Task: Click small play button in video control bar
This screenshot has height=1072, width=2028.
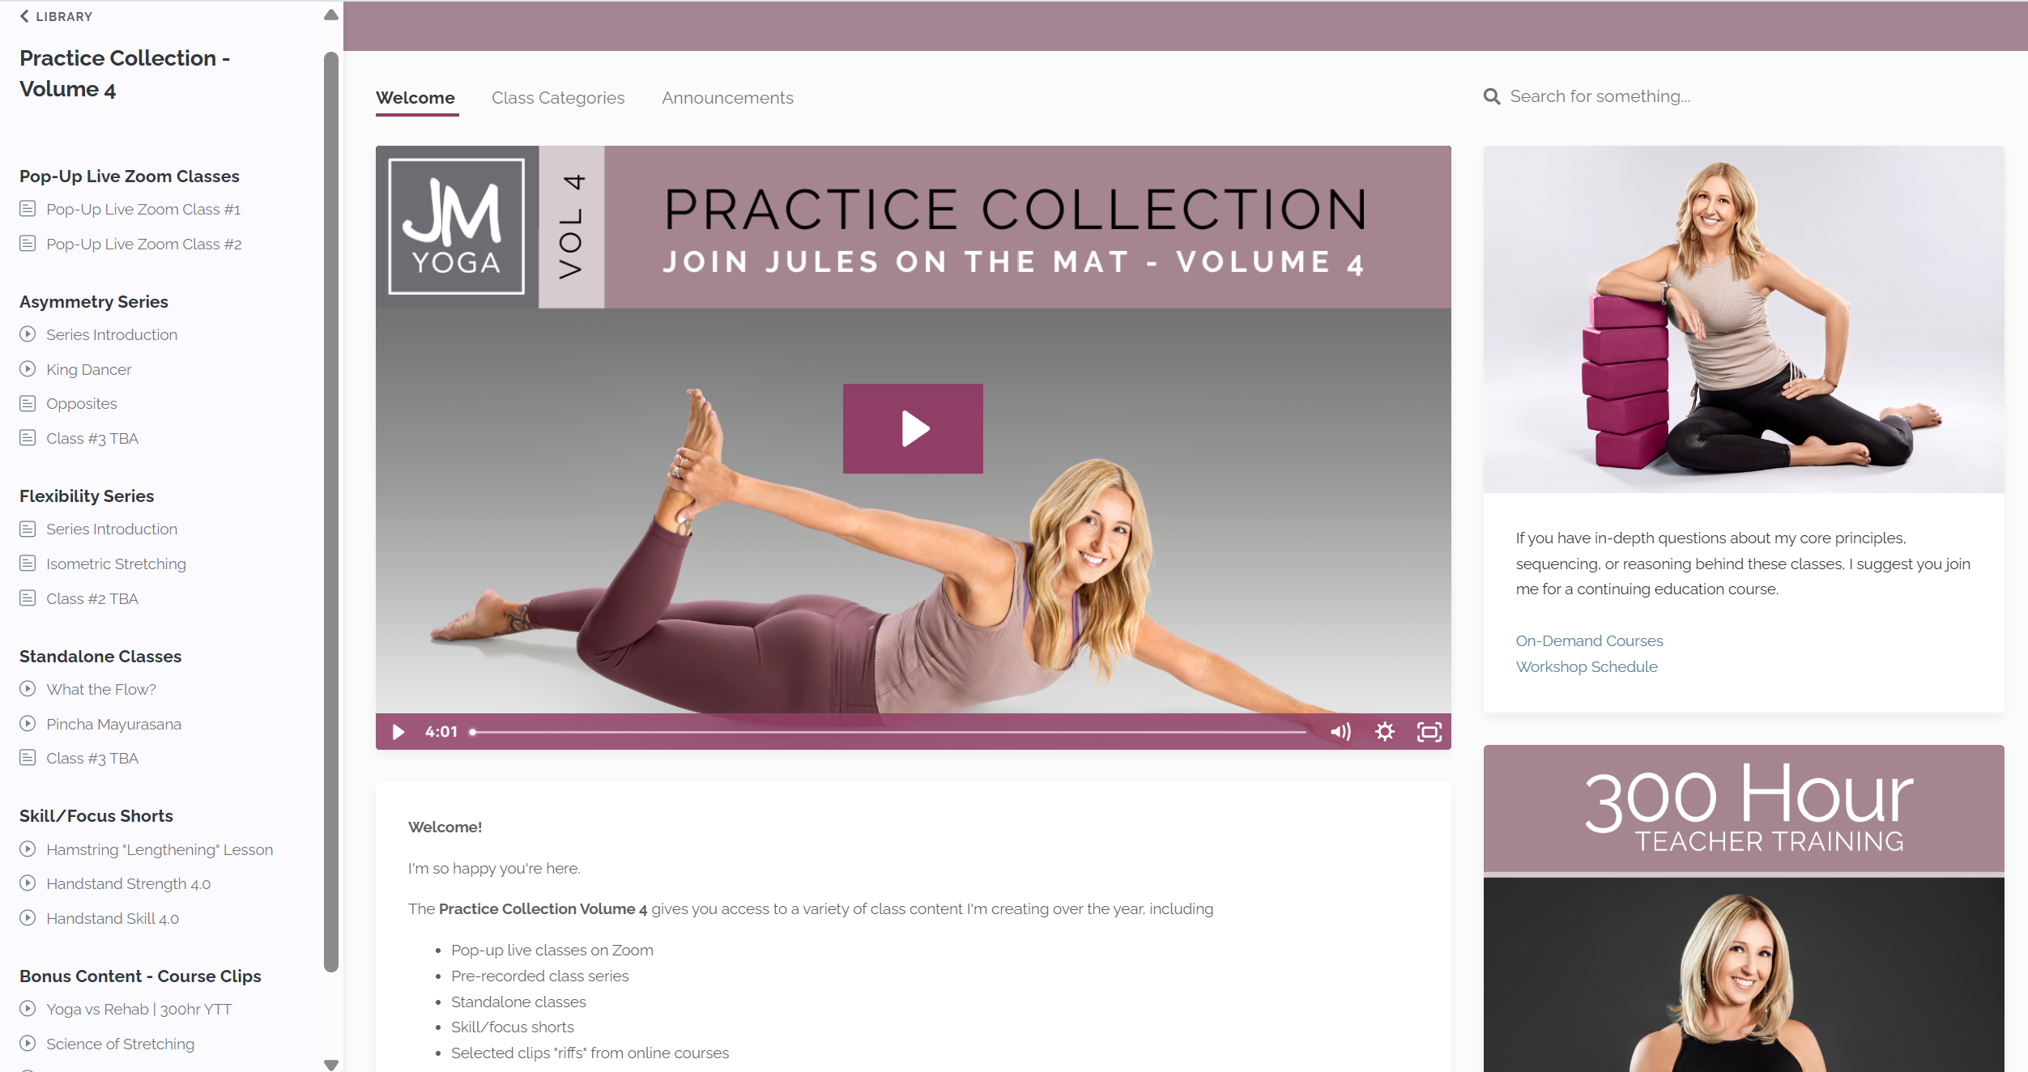Action: [x=398, y=732]
